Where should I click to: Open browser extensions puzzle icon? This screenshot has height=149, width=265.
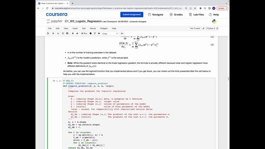point(200,8)
